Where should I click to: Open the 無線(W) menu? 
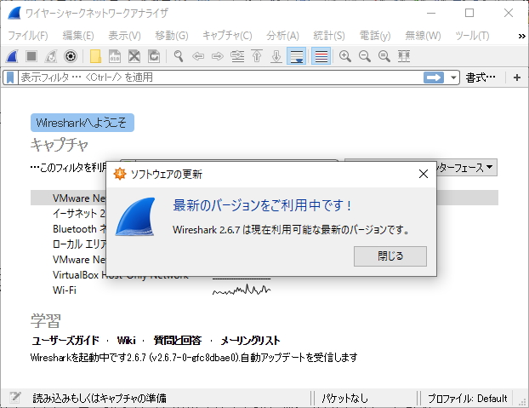click(423, 36)
